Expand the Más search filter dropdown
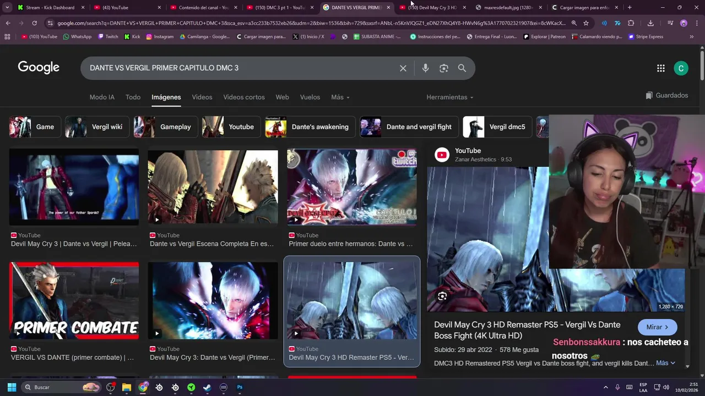 pyautogui.click(x=340, y=97)
